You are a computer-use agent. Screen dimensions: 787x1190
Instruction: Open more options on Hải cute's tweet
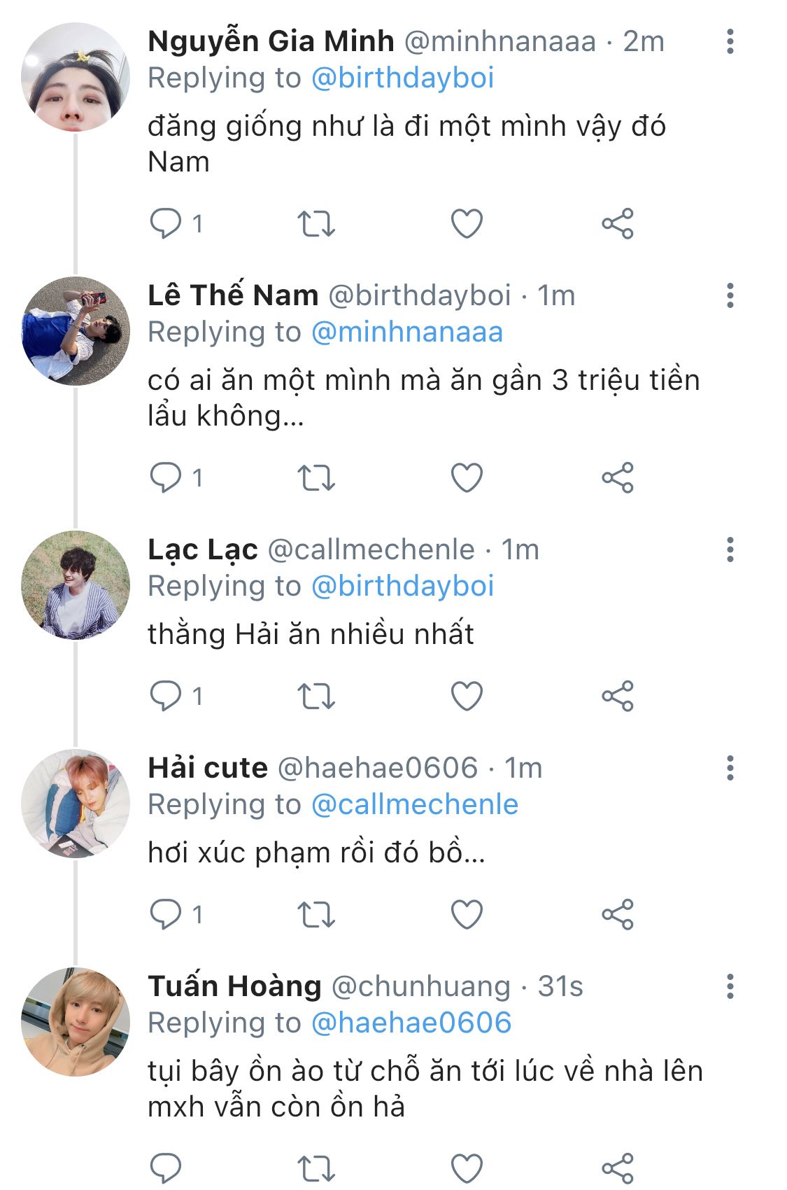tap(730, 769)
